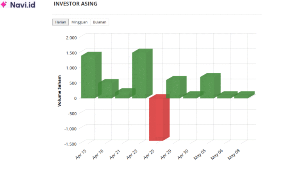Select the Harian tab
Image resolution: width=300 pixels, height=169 pixels.
(x=61, y=22)
